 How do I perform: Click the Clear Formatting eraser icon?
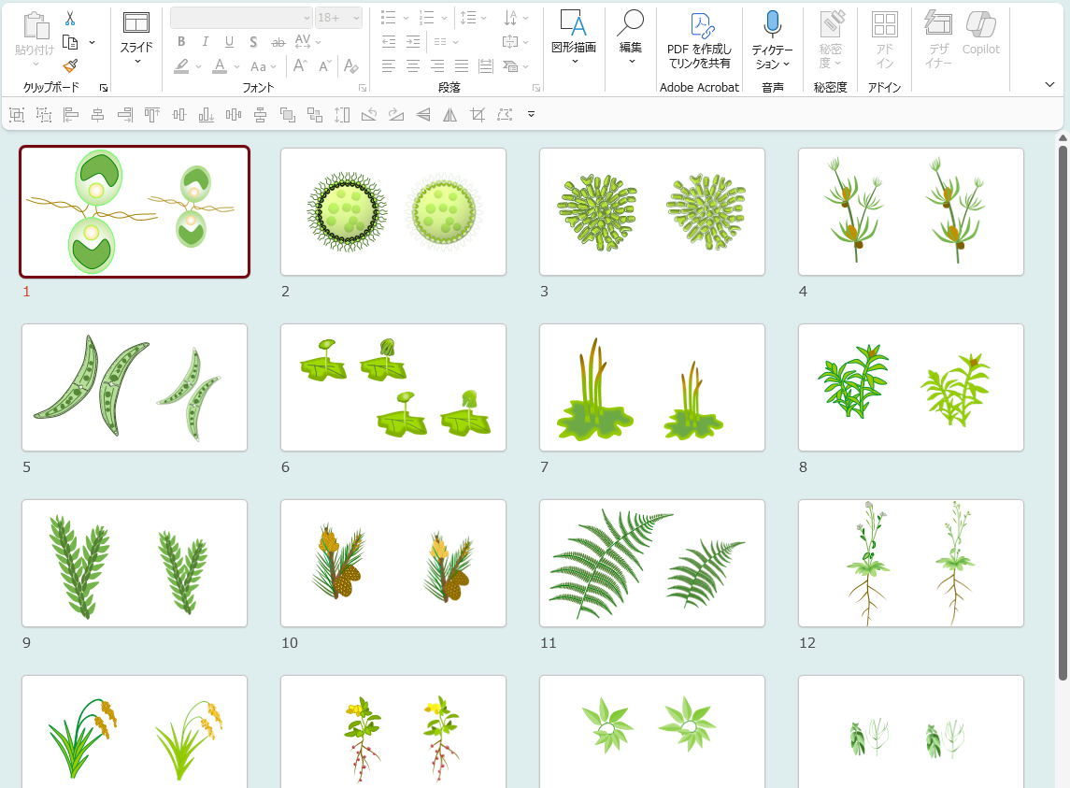pyautogui.click(x=350, y=66)
